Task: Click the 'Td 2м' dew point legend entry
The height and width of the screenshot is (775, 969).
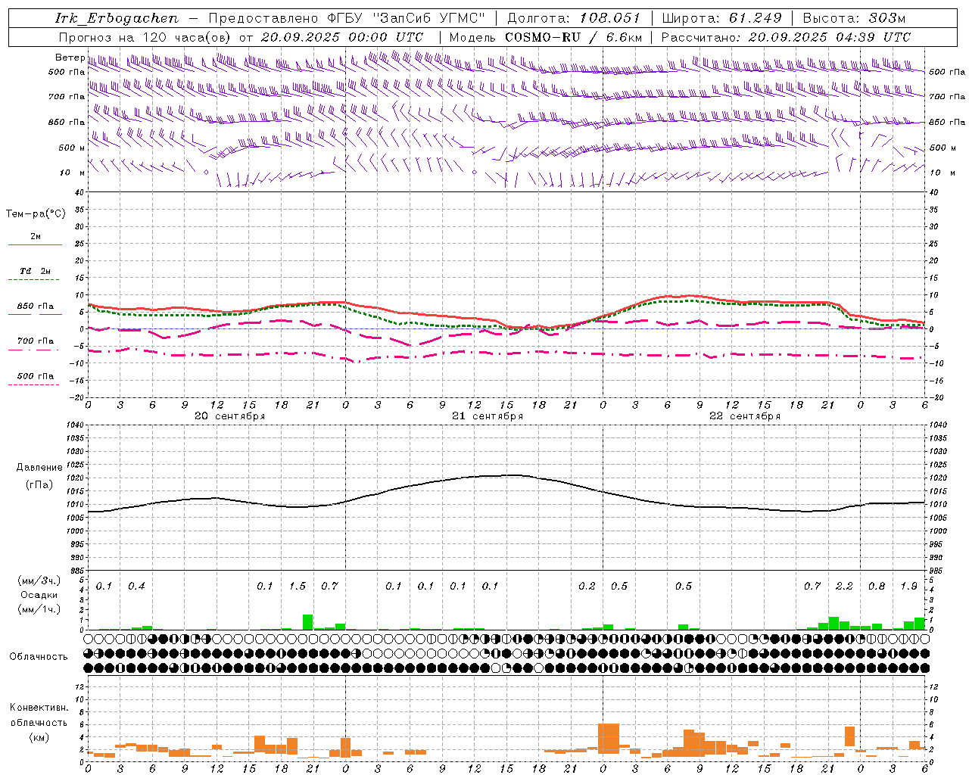Action: coord(35,271)
